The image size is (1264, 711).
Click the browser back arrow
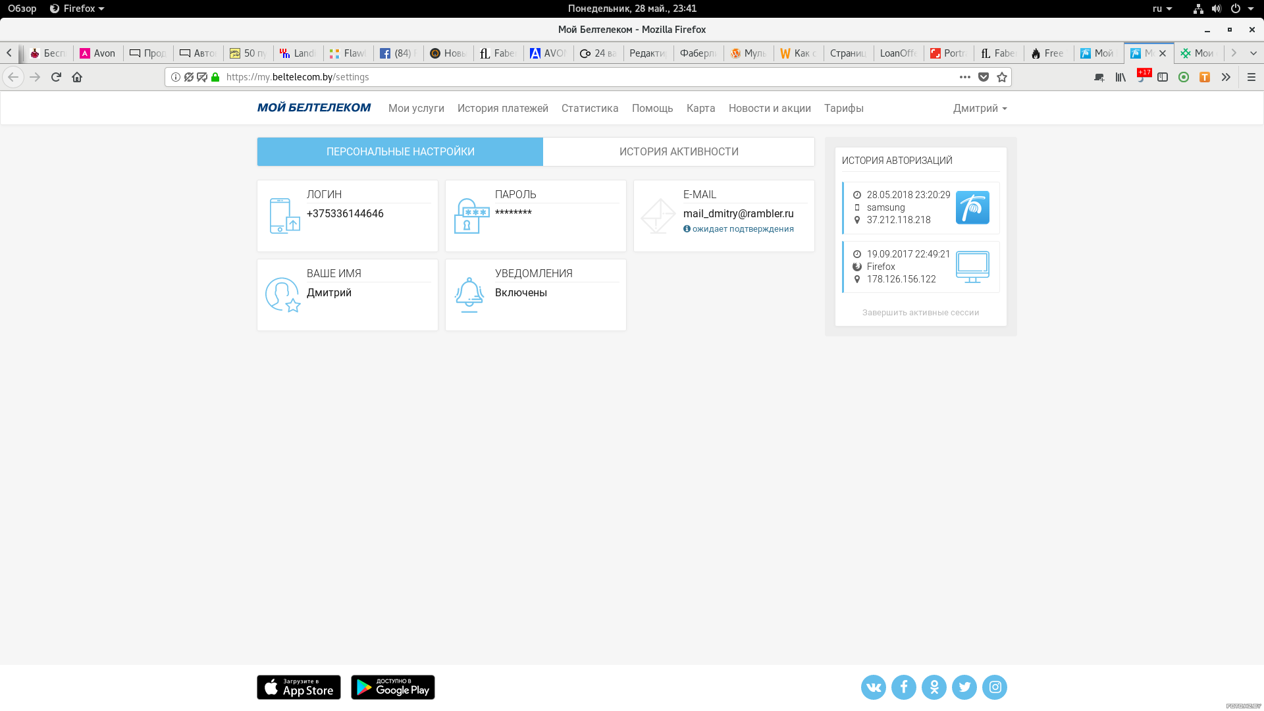tap(13, 77)
